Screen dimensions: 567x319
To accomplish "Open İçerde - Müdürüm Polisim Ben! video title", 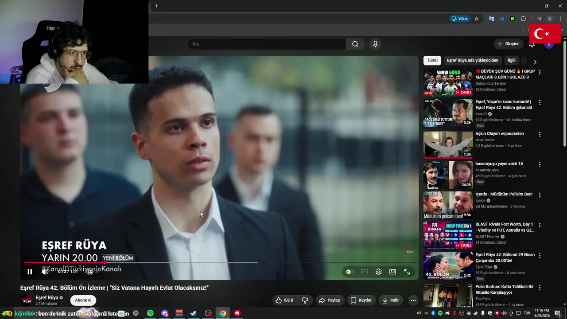I will [x=504, y=195].
